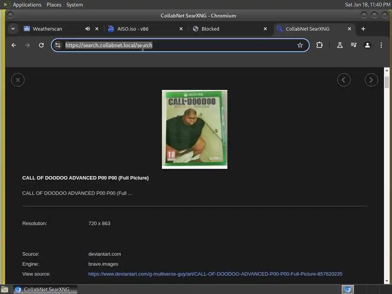The height and width of the screenshot is (294, 392).
Task: Open the Extensions puzzle icon
Action: [x=319, y=45]
